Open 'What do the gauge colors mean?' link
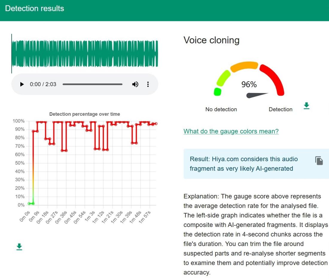The width and height of the screenshot is (329, 279). 231,131
